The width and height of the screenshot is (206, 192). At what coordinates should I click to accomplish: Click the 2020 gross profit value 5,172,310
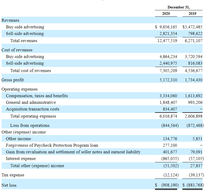168,80
